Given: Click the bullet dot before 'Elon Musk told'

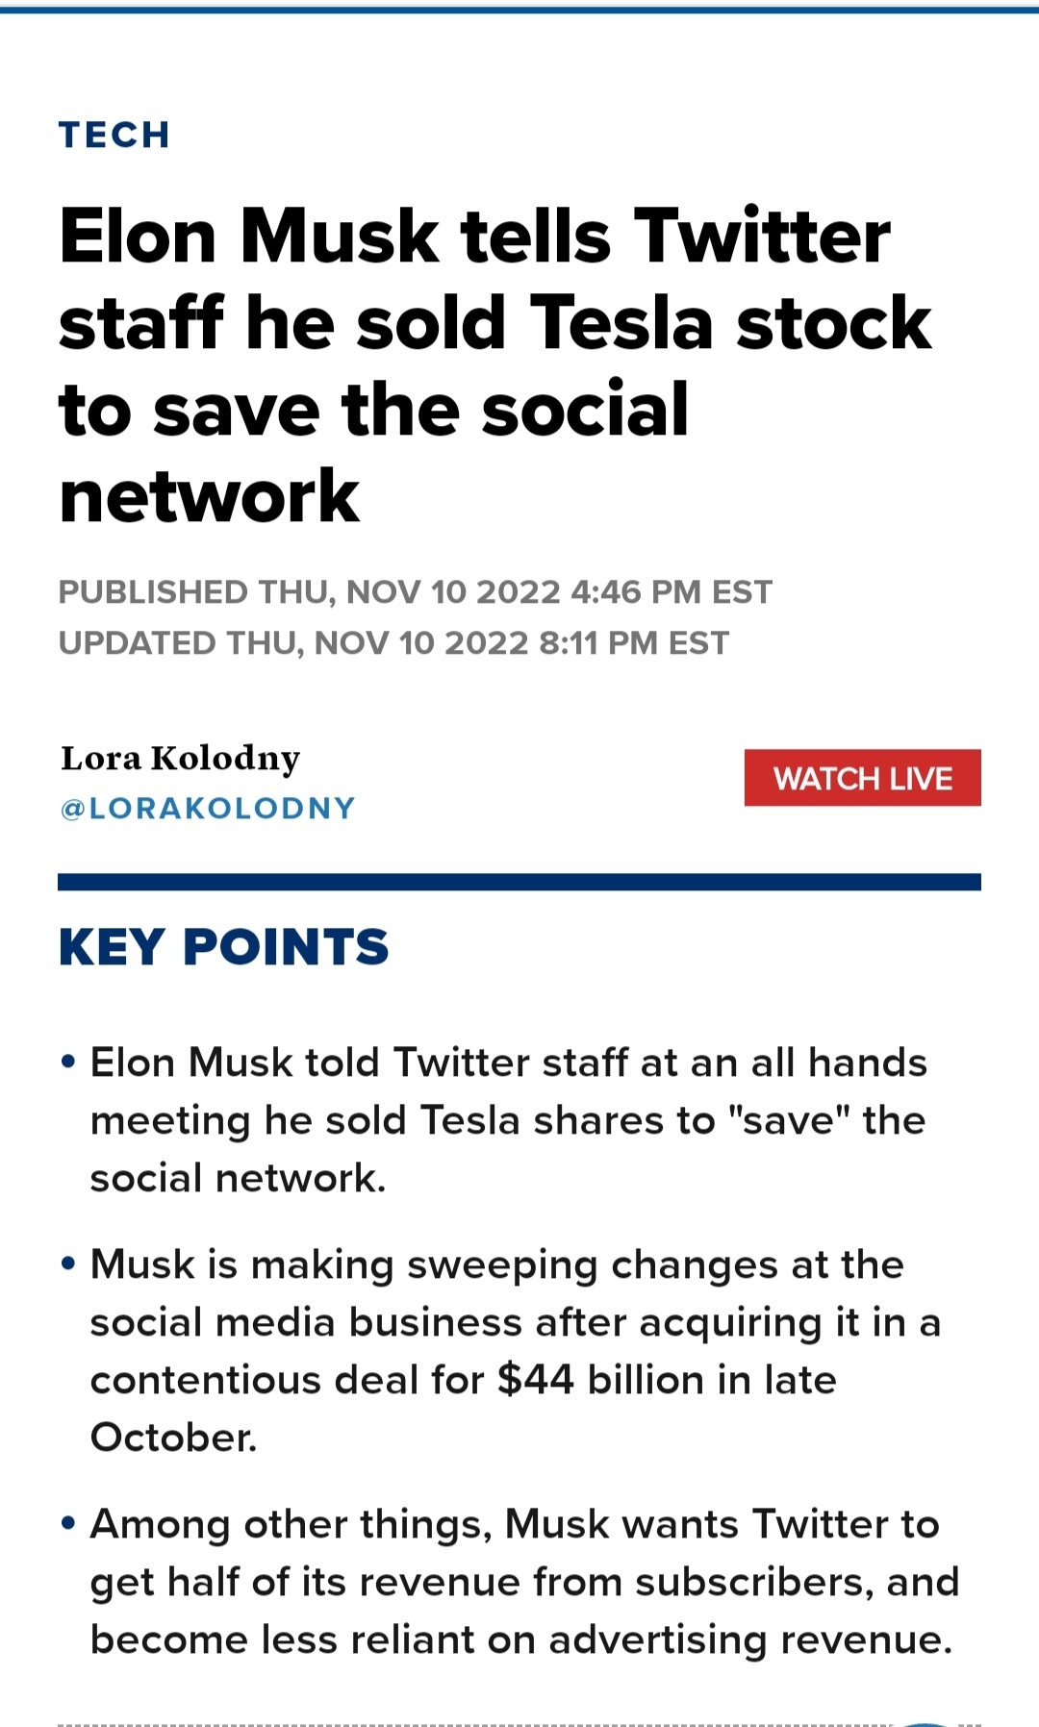Looking at the screenshot, I should point(68,1063).
